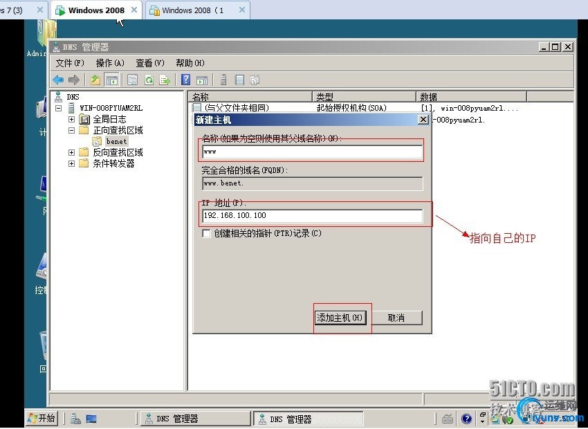Screen dimensions: 588x429
Task: Select the DNS root node in tree
Action: point(73,97)
